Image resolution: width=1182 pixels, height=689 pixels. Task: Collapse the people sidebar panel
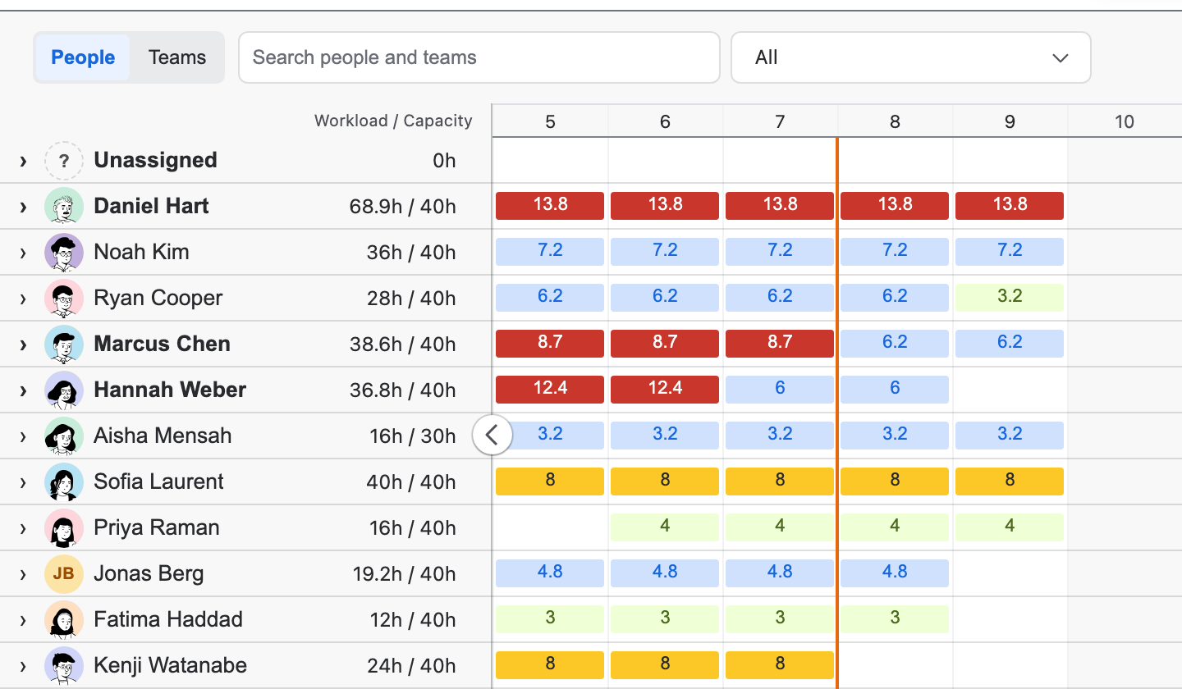point(492,435)
